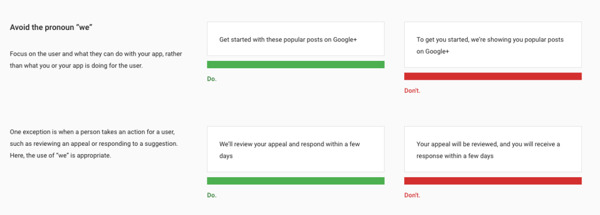Viewport: 600px width, 215px height.
Task: Click the 'We'll review your appeal' card
Action: (296, 149)
